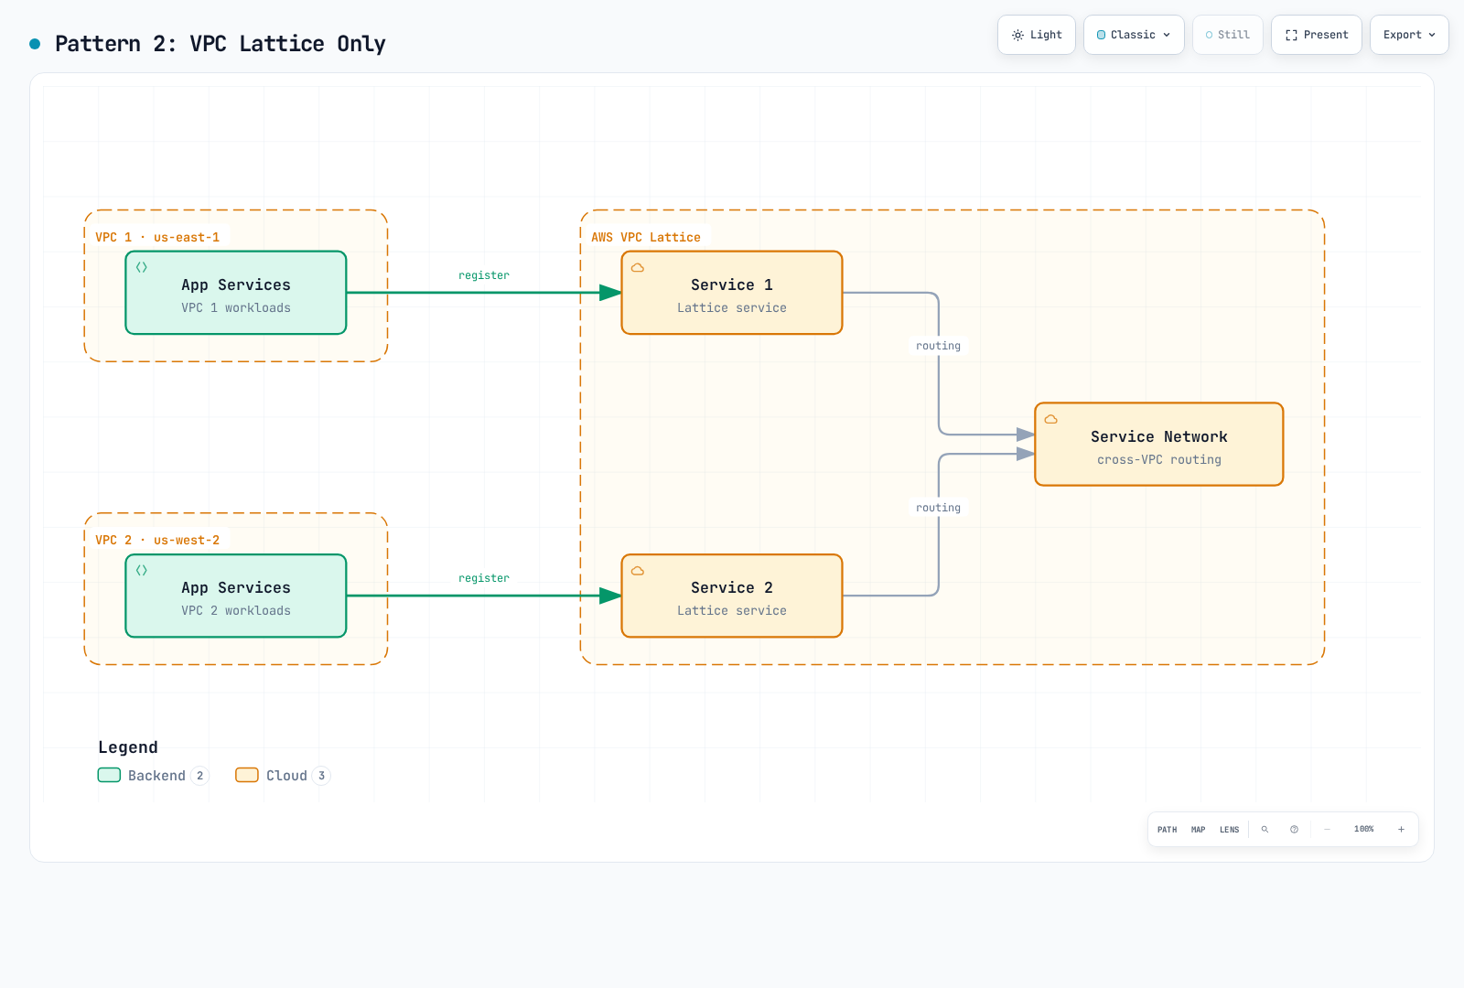Select the Service Network node
This screenshot has width=1464, height=988.
pyautogui.click(x=1159, y=445)
